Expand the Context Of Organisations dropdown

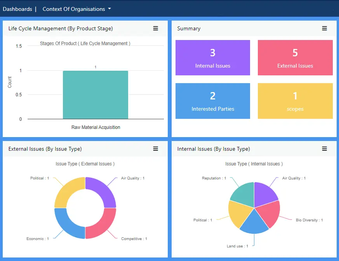tap(76, 9)
